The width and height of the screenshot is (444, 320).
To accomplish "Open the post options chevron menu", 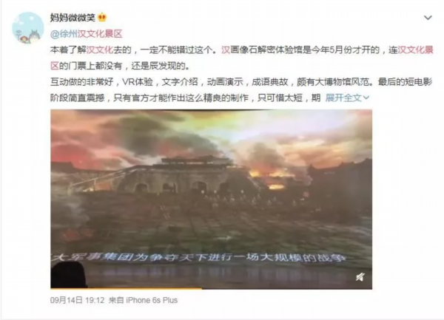I will click(x=428, y=18).
